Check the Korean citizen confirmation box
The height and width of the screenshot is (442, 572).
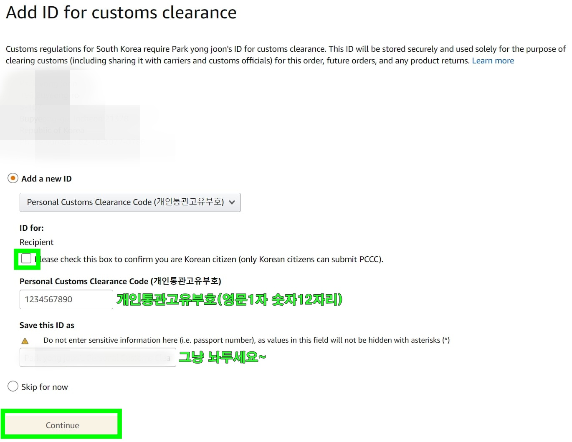[26, 259]
